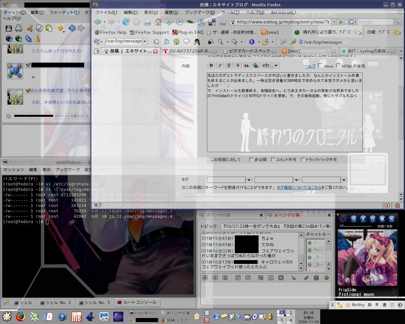
Task: Expand the etc.. formatting dropdown
Action: point(270,65)
